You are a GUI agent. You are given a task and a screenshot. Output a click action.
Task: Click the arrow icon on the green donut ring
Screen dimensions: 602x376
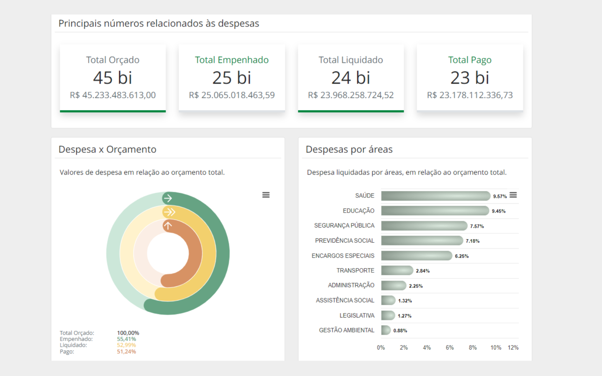point(168,198)
